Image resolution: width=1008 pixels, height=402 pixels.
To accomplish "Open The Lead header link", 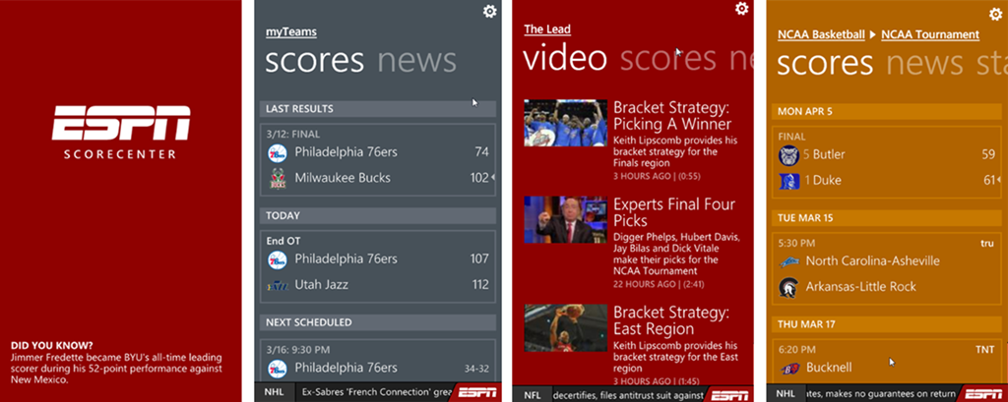I will 547,29.
